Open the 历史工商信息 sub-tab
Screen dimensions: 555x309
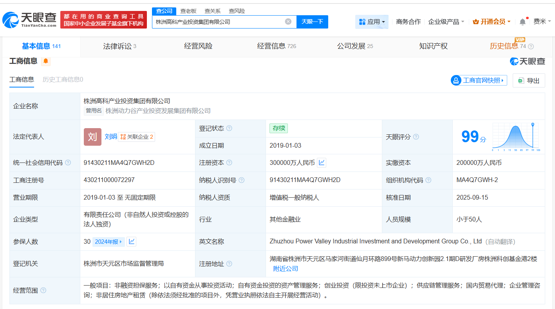point(63,80)
